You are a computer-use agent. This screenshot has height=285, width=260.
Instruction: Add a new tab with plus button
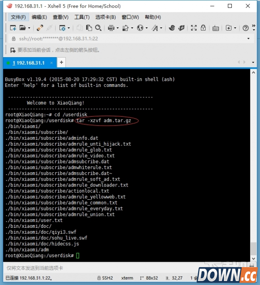click(x=62, y=62)
